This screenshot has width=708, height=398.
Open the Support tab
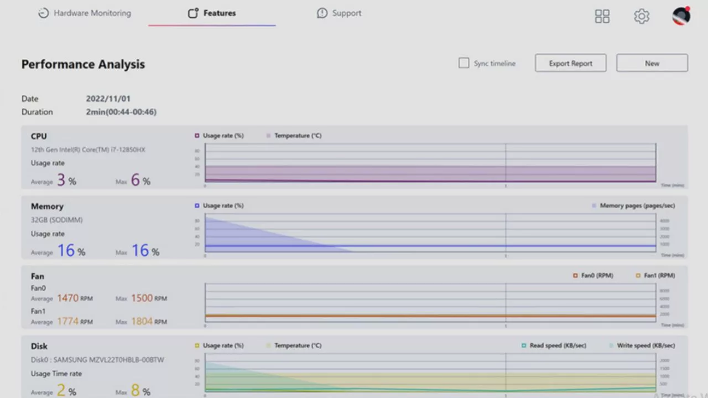tap(346, 13)
